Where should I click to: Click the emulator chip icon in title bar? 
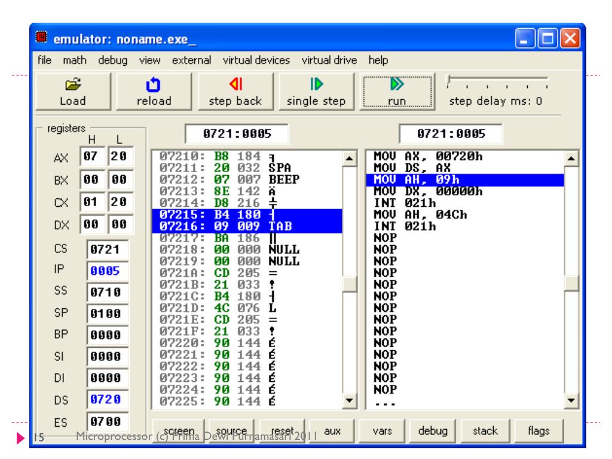click(41, 37)
